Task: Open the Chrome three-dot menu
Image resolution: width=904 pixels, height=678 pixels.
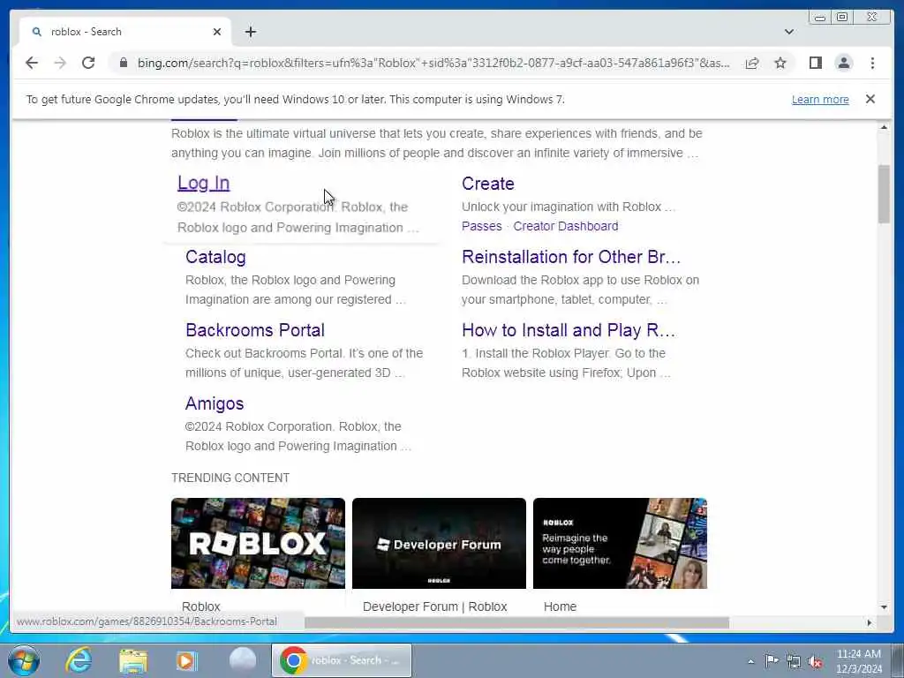Action: (x=872, y=63)
